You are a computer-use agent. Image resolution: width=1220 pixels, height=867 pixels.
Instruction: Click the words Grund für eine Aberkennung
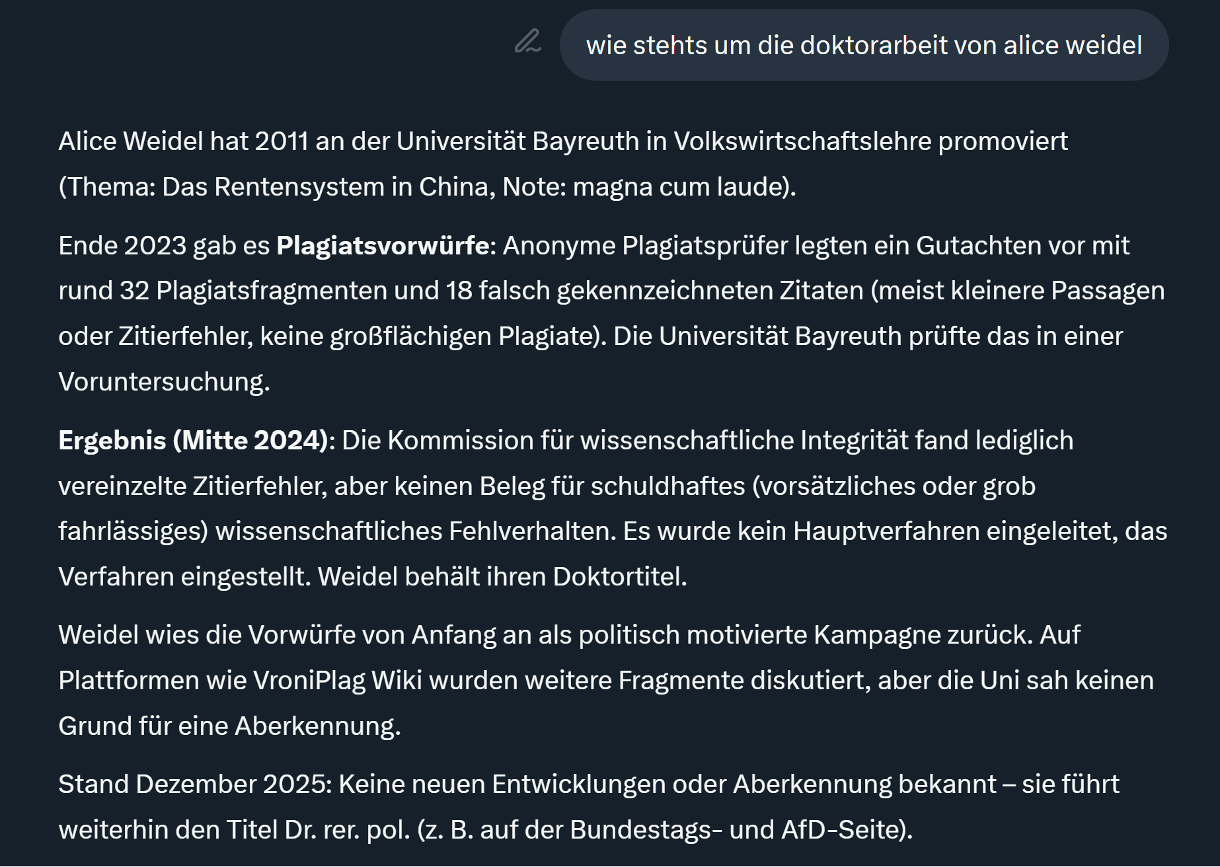tap(229, 726)
